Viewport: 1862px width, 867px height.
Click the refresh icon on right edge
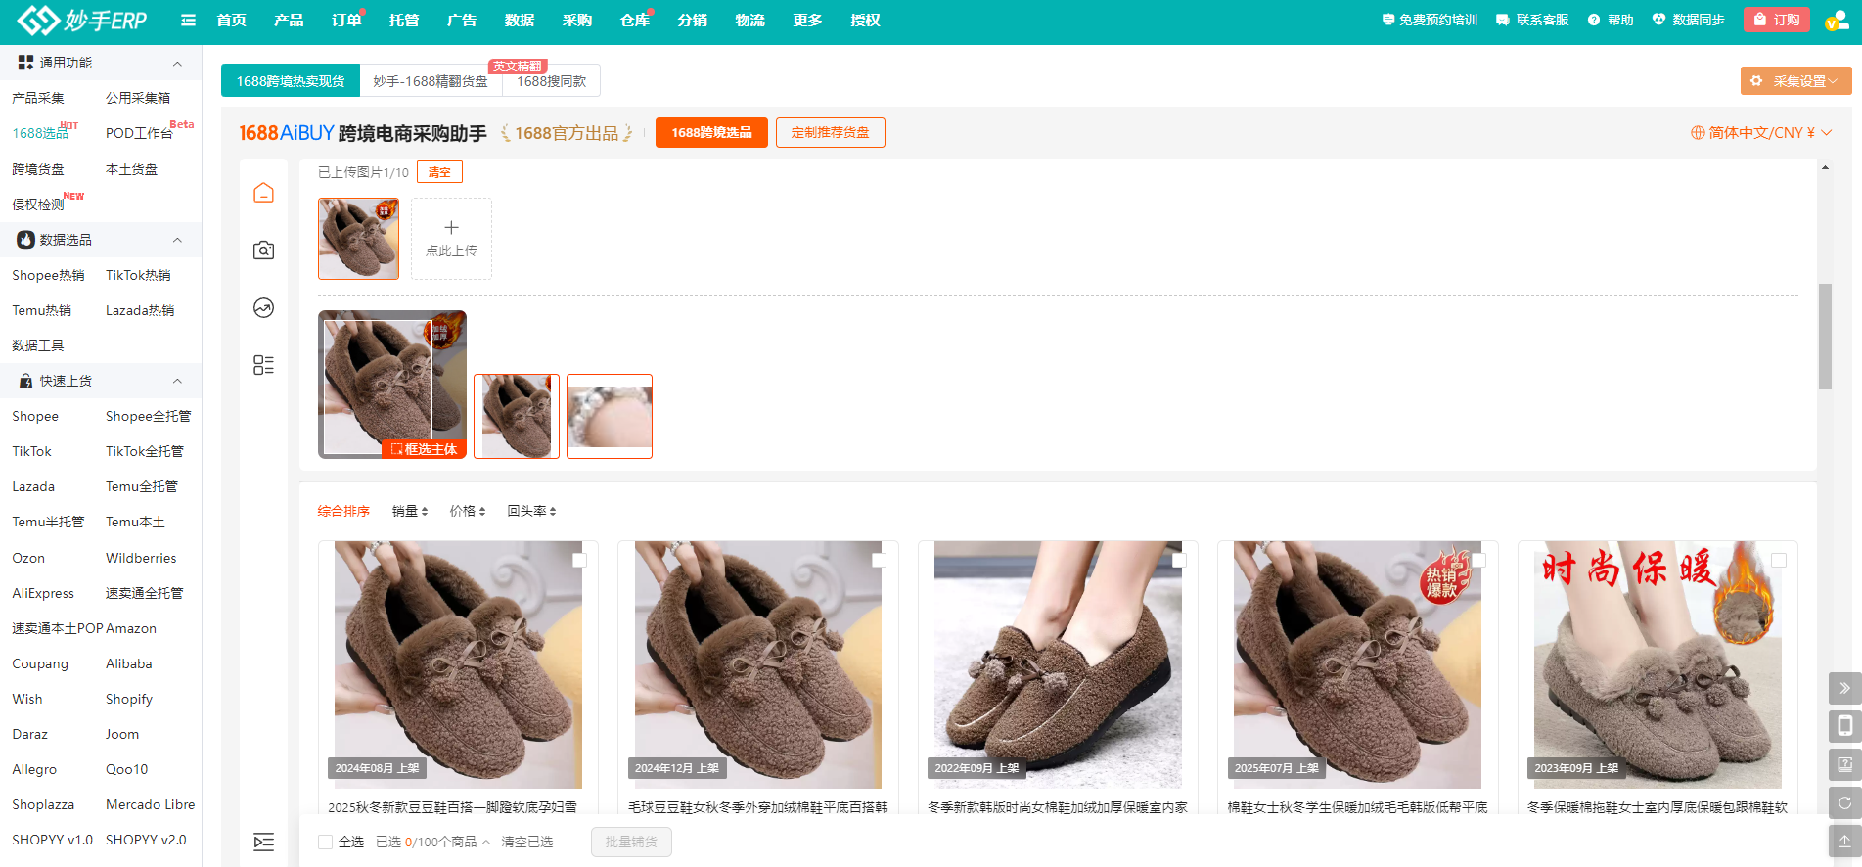click(x=1844, y=802)
